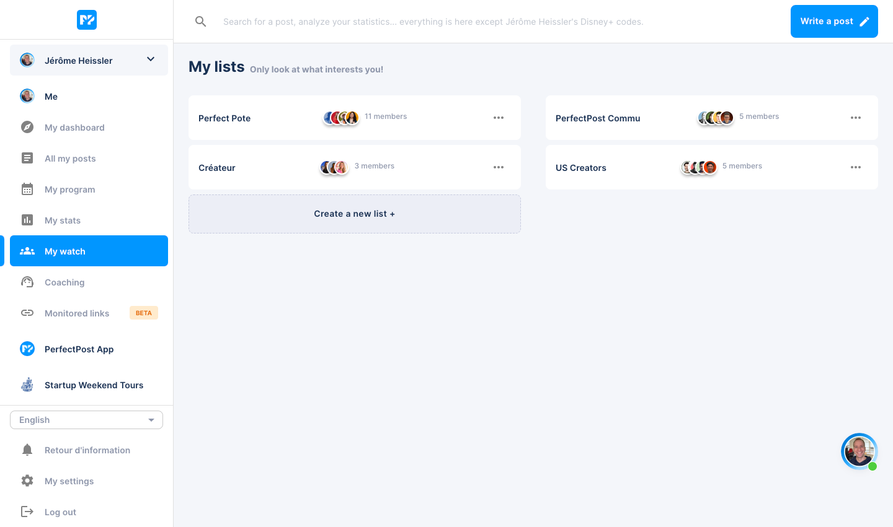Open options menu for US Creators list
Viewport: 893px width, 527px height.
(856, 167)
